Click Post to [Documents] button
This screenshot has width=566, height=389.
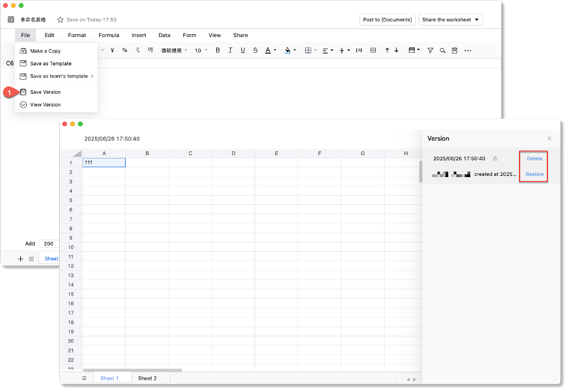(x=387, y=20)
